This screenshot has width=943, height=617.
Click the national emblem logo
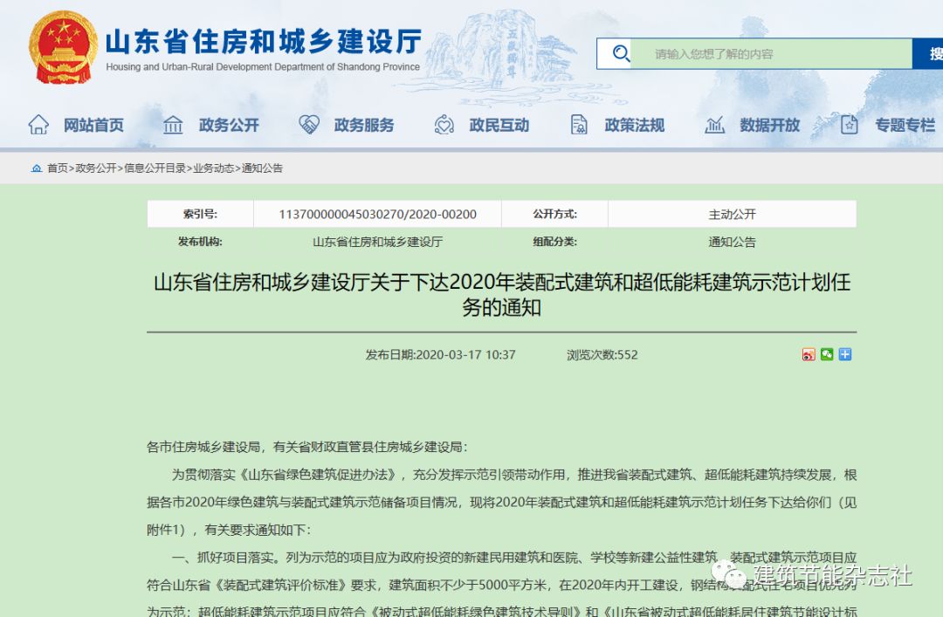pos(64,48)
